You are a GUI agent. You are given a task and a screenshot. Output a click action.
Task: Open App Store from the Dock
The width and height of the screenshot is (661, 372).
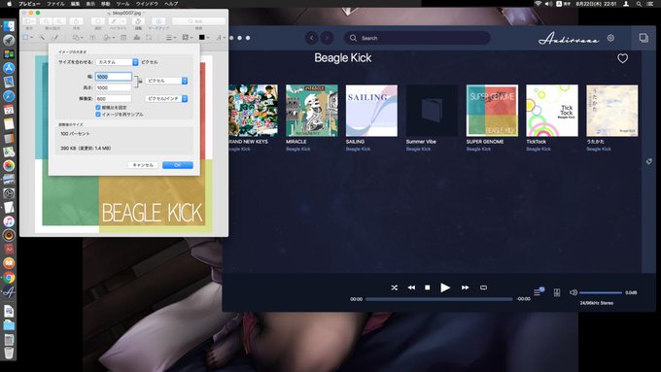[9, 68]
